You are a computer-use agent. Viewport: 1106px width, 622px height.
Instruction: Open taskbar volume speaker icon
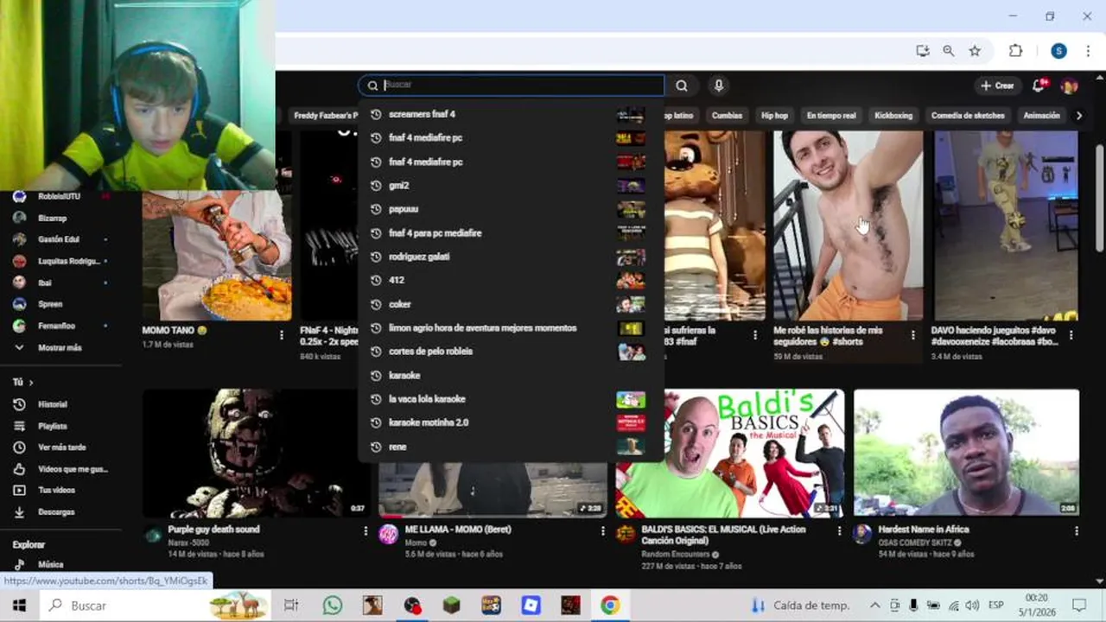[972, 606]
